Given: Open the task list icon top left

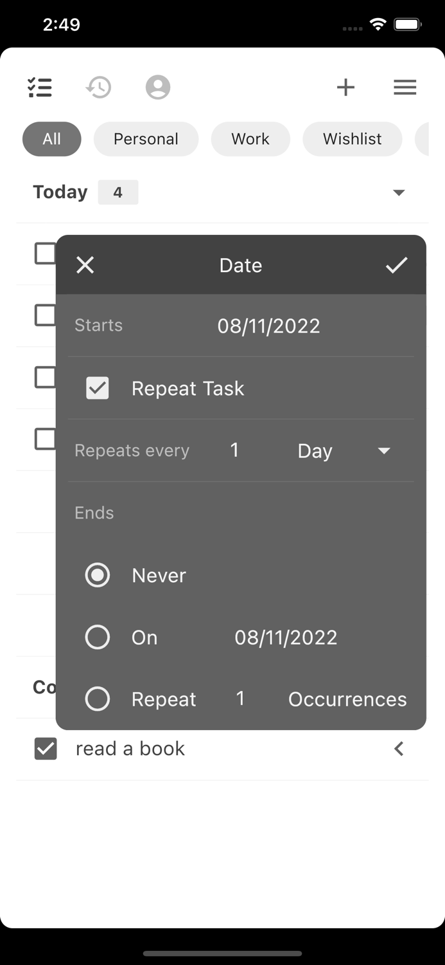Looking at the screenshot, I should click(x=40, y=87).
